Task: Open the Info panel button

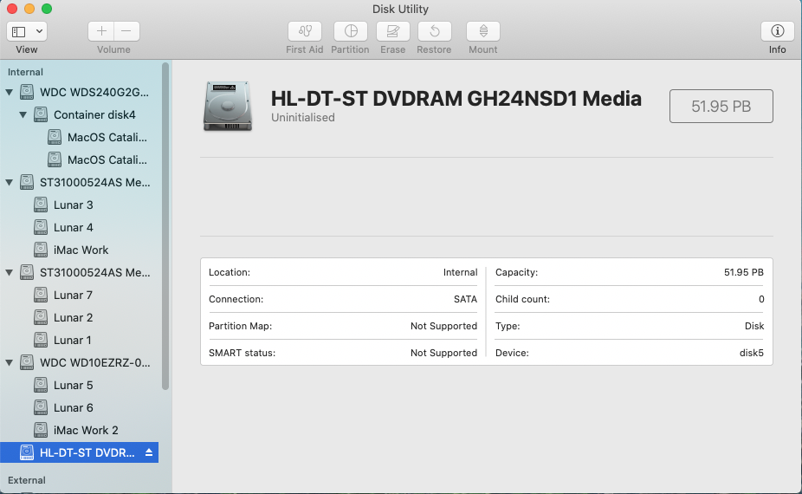Action: 777,31
